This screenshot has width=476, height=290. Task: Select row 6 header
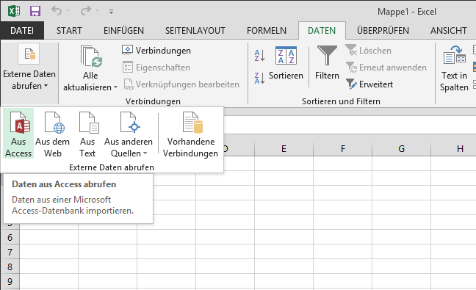coord(10,237)
